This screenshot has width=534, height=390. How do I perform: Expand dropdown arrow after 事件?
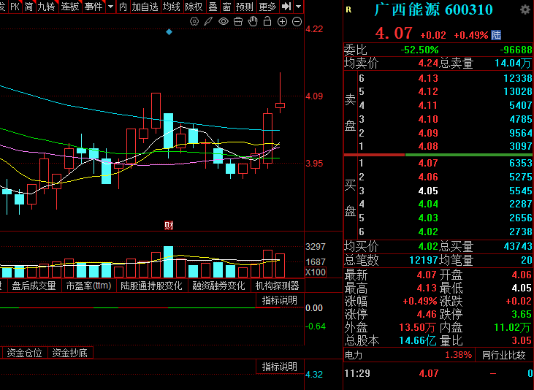pyautogui.click(x=111, y=6)
